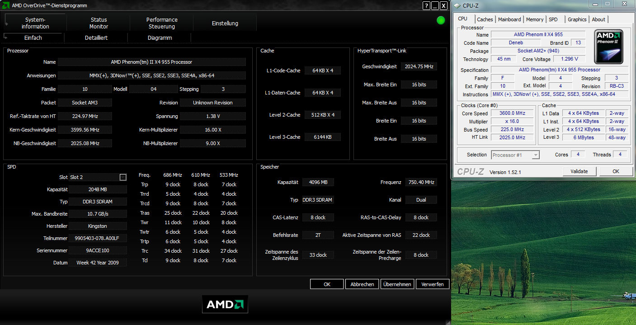Click the Speicher Frequenz value 750.40 MHz
This screenshot has width=636, height=325.
click(x=420, y=182)
